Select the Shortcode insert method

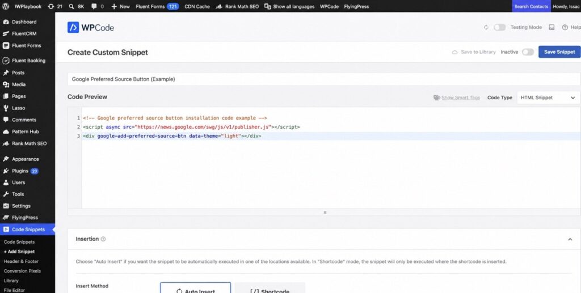pyautogui.click(x=270, y=288)
